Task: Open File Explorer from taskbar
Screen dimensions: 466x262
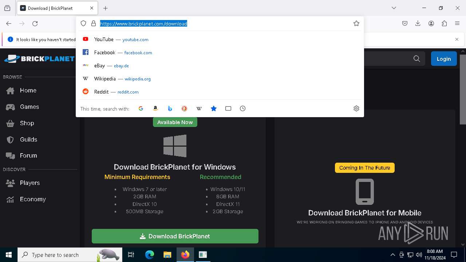Action: [x=167, y=255]
